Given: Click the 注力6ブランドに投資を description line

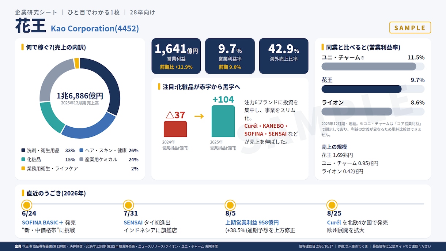Looking at the screenshot, I should coord(271,102).
